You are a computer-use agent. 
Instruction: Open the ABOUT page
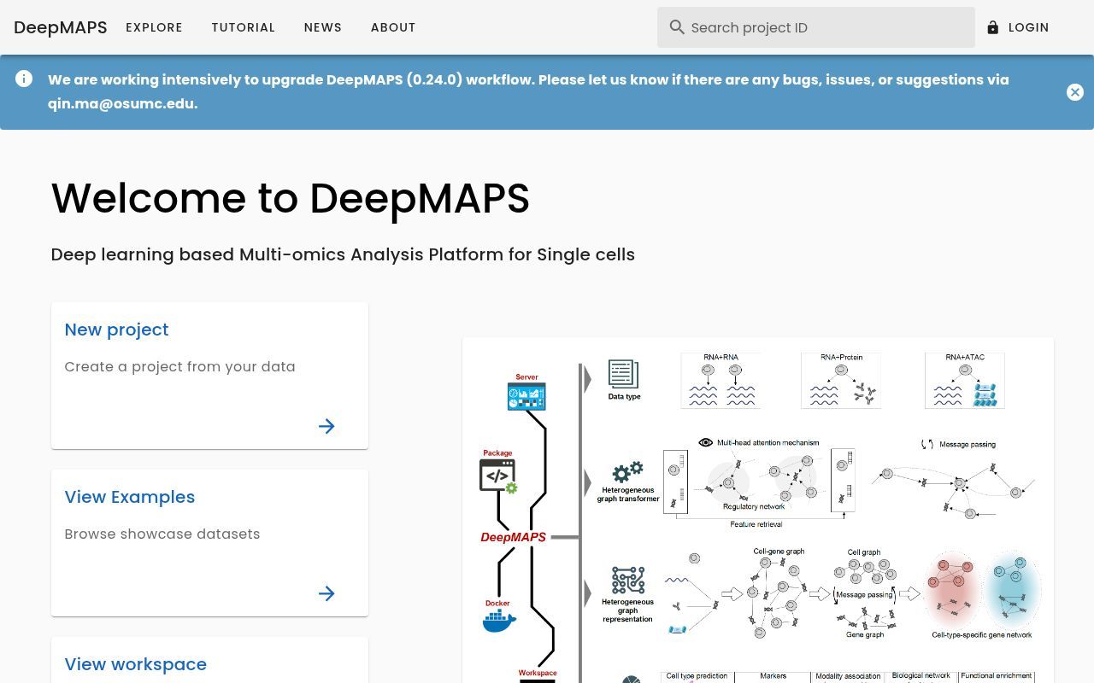pos(393,27)
